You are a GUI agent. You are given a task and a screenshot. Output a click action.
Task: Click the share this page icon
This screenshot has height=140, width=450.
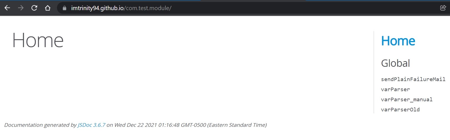(443, 8)
